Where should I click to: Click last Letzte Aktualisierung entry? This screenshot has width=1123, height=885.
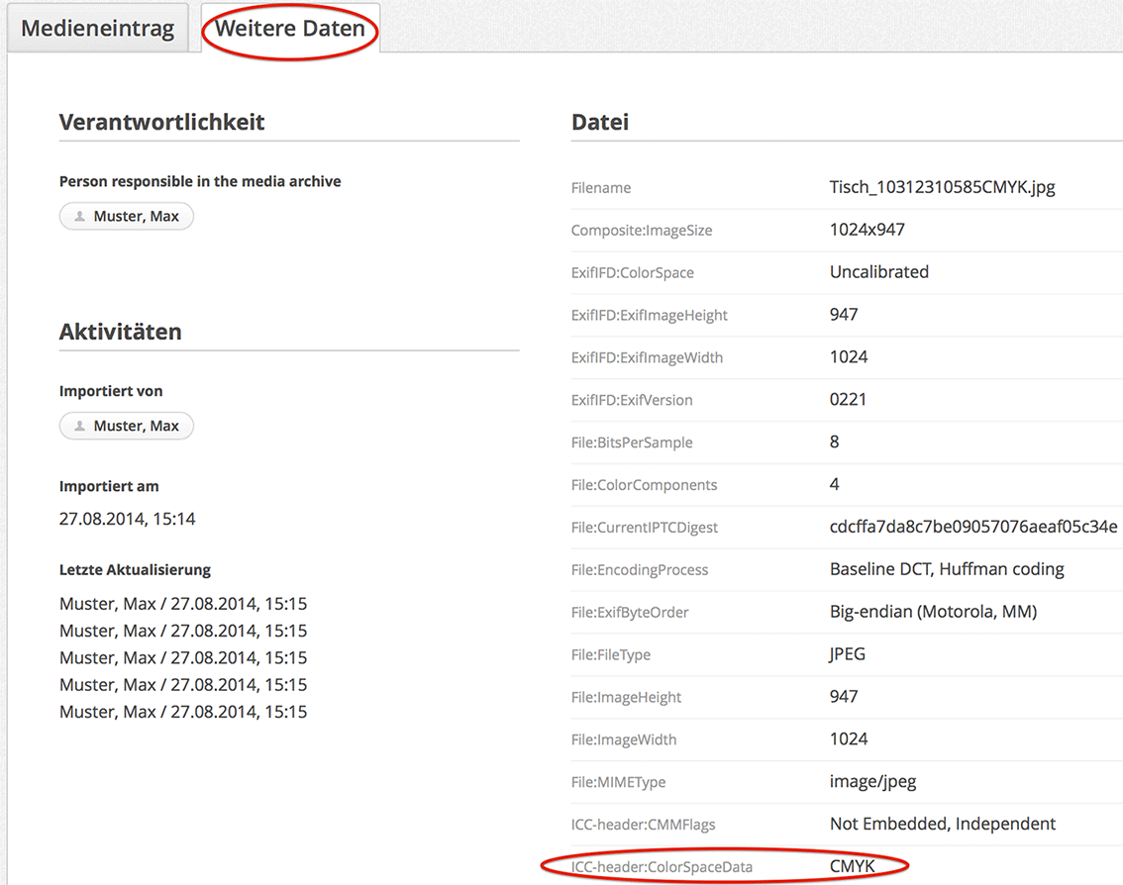click(x=183, y=712)
